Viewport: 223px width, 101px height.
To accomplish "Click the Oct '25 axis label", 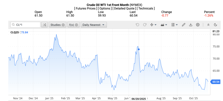I will (x=193, y=98).
